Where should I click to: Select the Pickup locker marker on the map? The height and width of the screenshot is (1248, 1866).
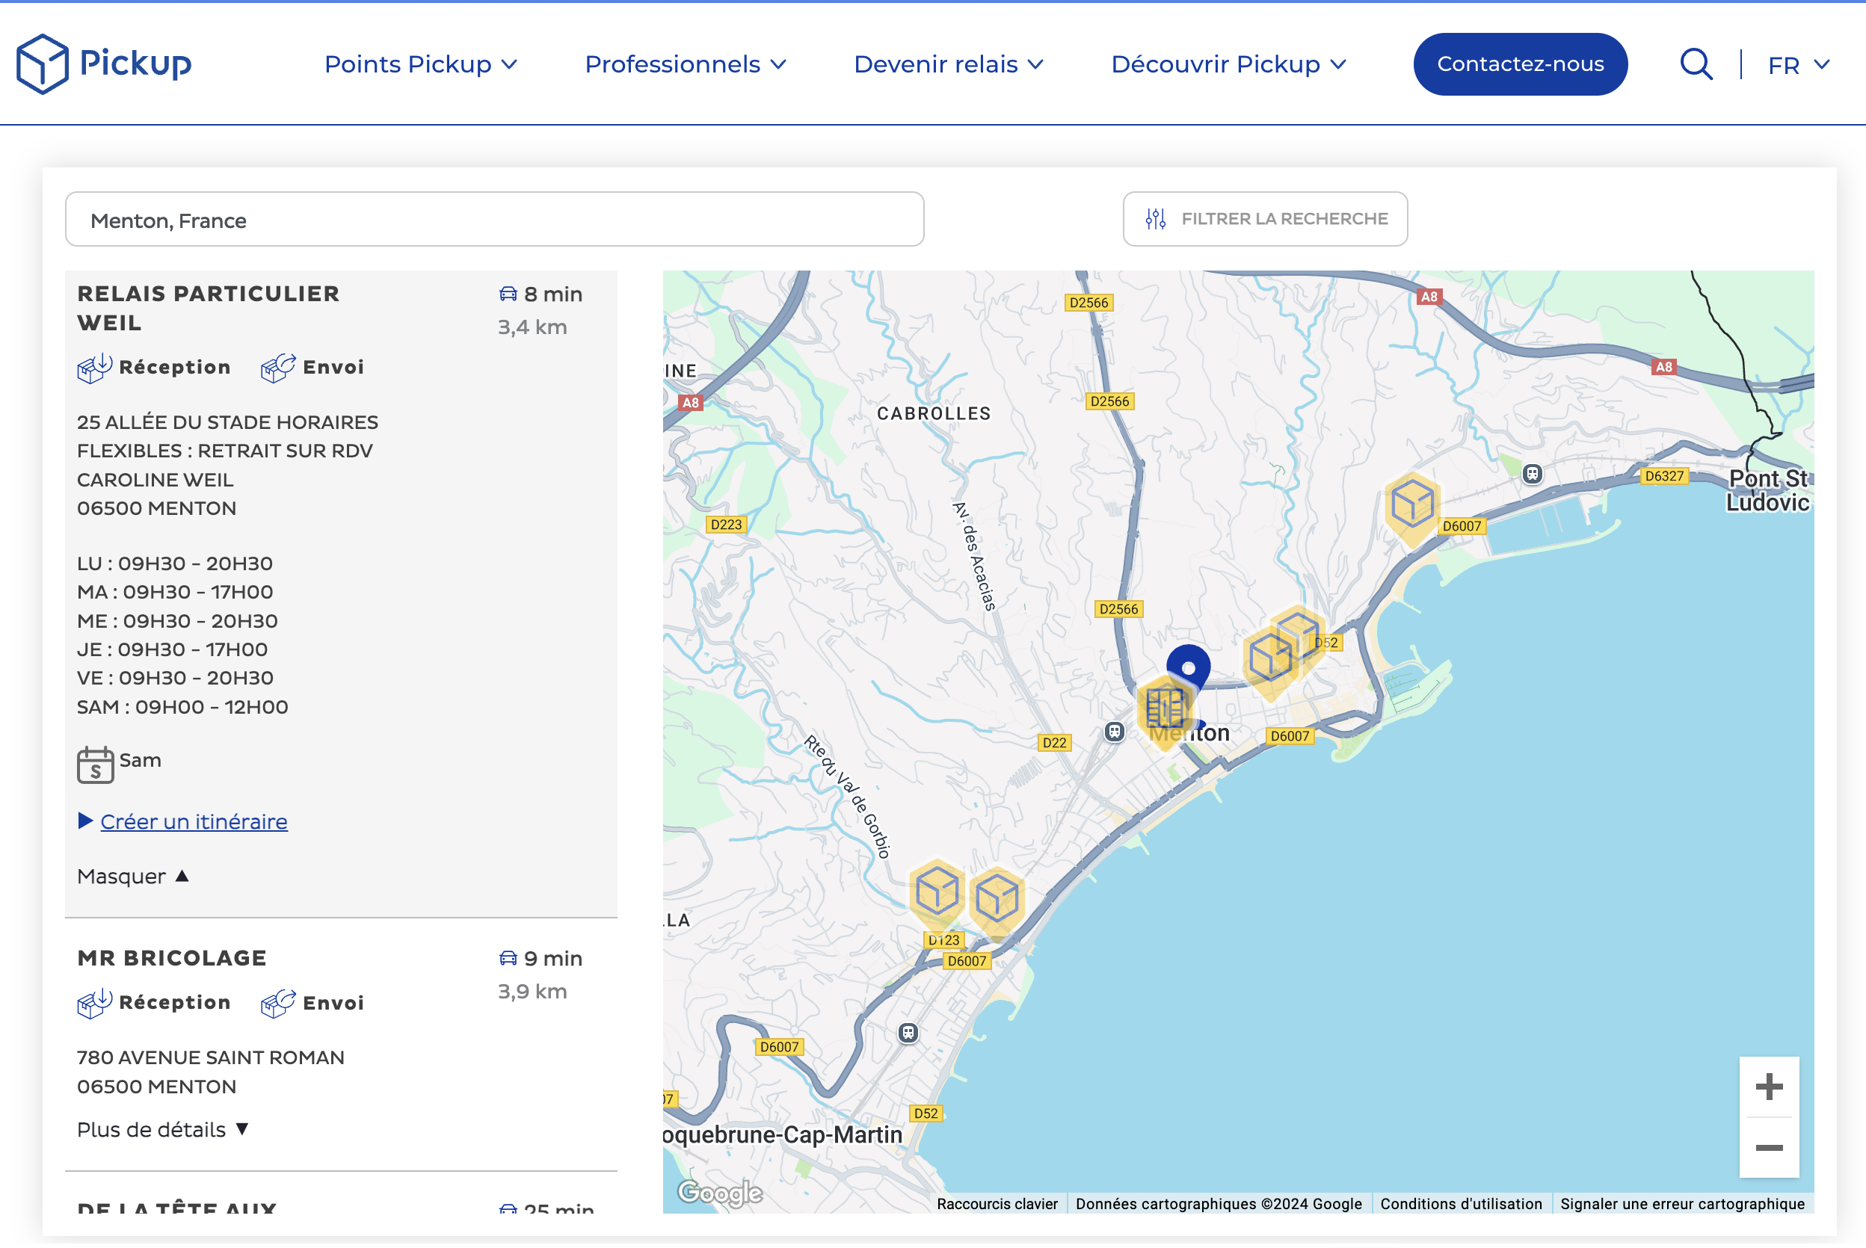(1165, 707)
